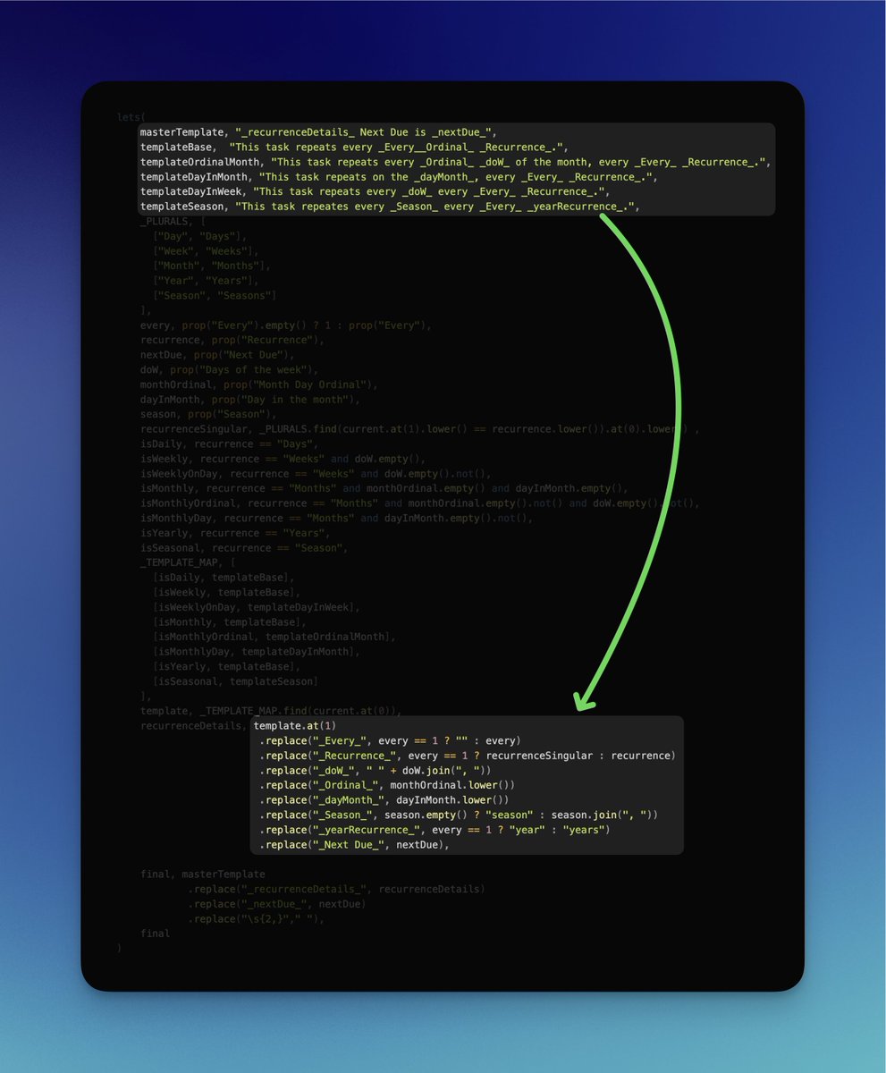This screenshot has width=886, height=1073.
Task: Click the ["Week", "Weeks"] pair
Action: [206, 251]
